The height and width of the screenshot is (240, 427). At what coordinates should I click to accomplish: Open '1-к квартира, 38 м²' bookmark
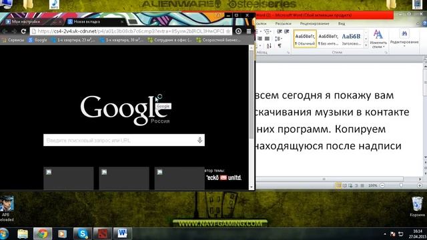[121, 40]
